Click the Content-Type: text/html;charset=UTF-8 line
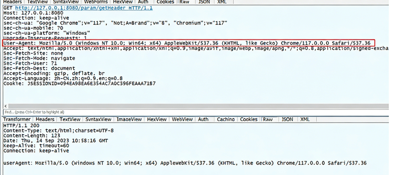This screenshot has width=396, height=175. tap(59, 131)
